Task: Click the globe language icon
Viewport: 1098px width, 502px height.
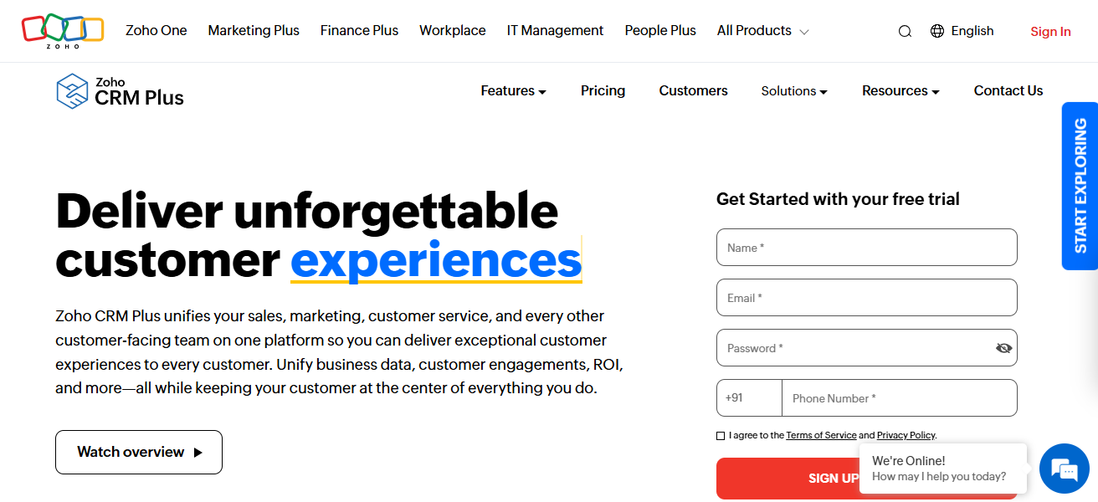Action: tap(936, 30)
